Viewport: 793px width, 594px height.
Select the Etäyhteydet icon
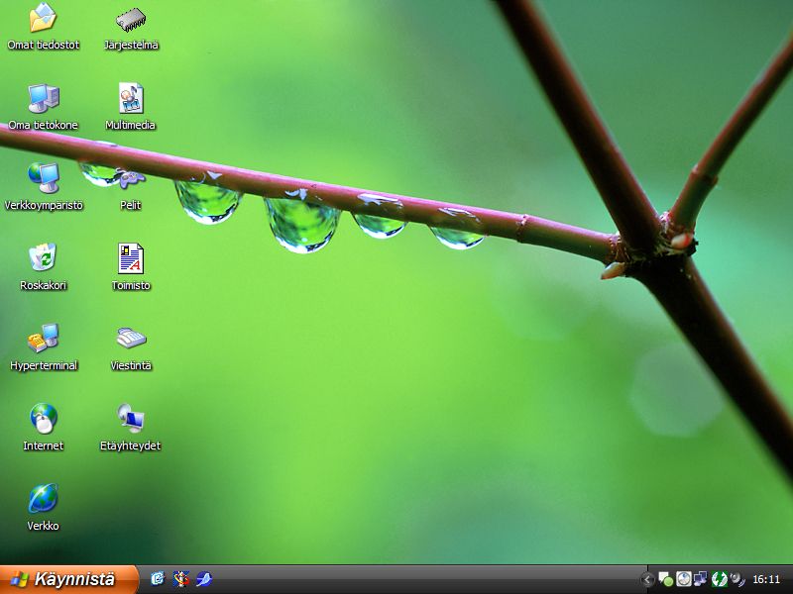tap(131, 420)
